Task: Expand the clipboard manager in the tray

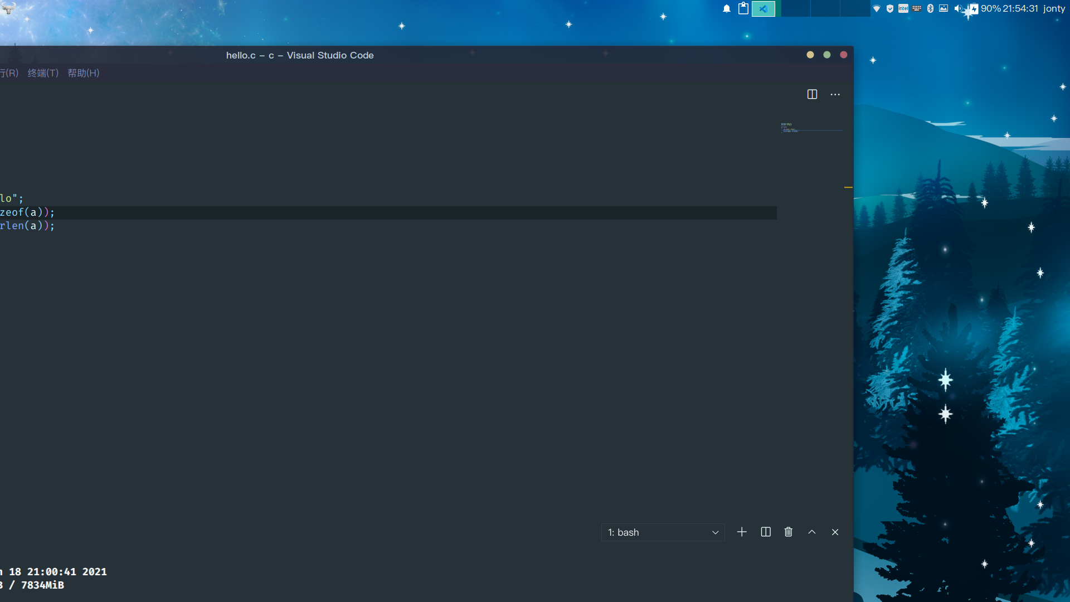Action: pos(743,9)
